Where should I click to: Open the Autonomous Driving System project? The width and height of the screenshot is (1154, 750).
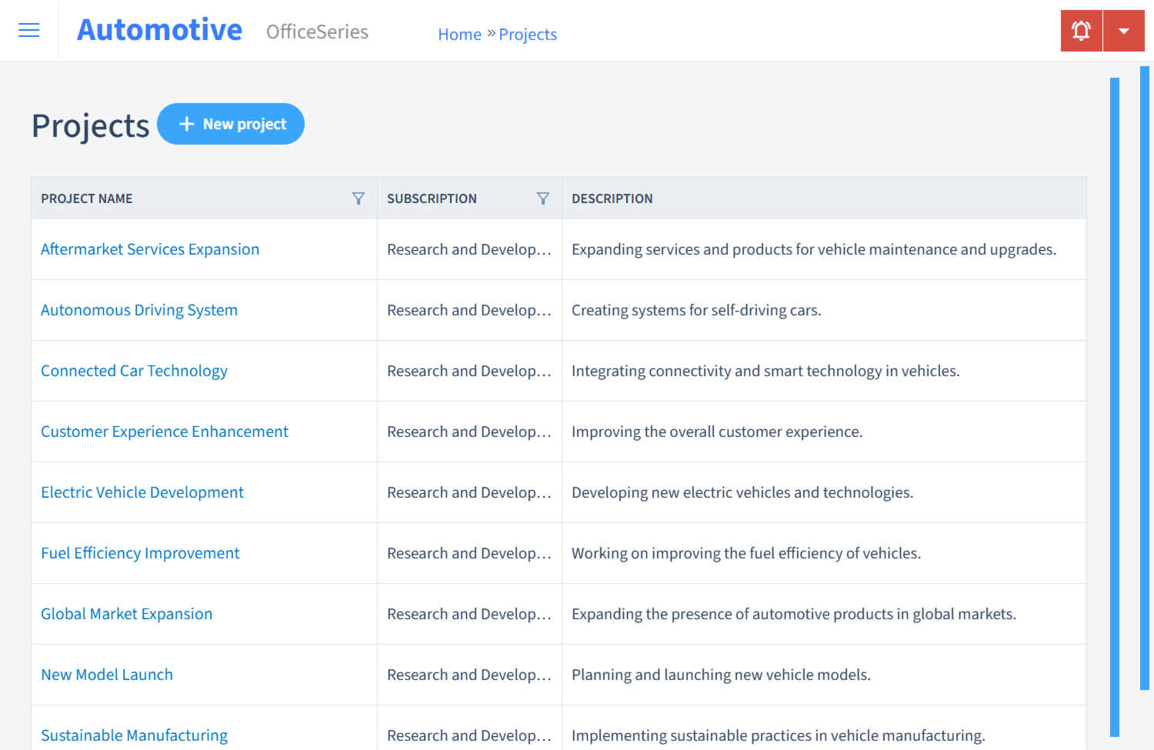click(139, 309)
